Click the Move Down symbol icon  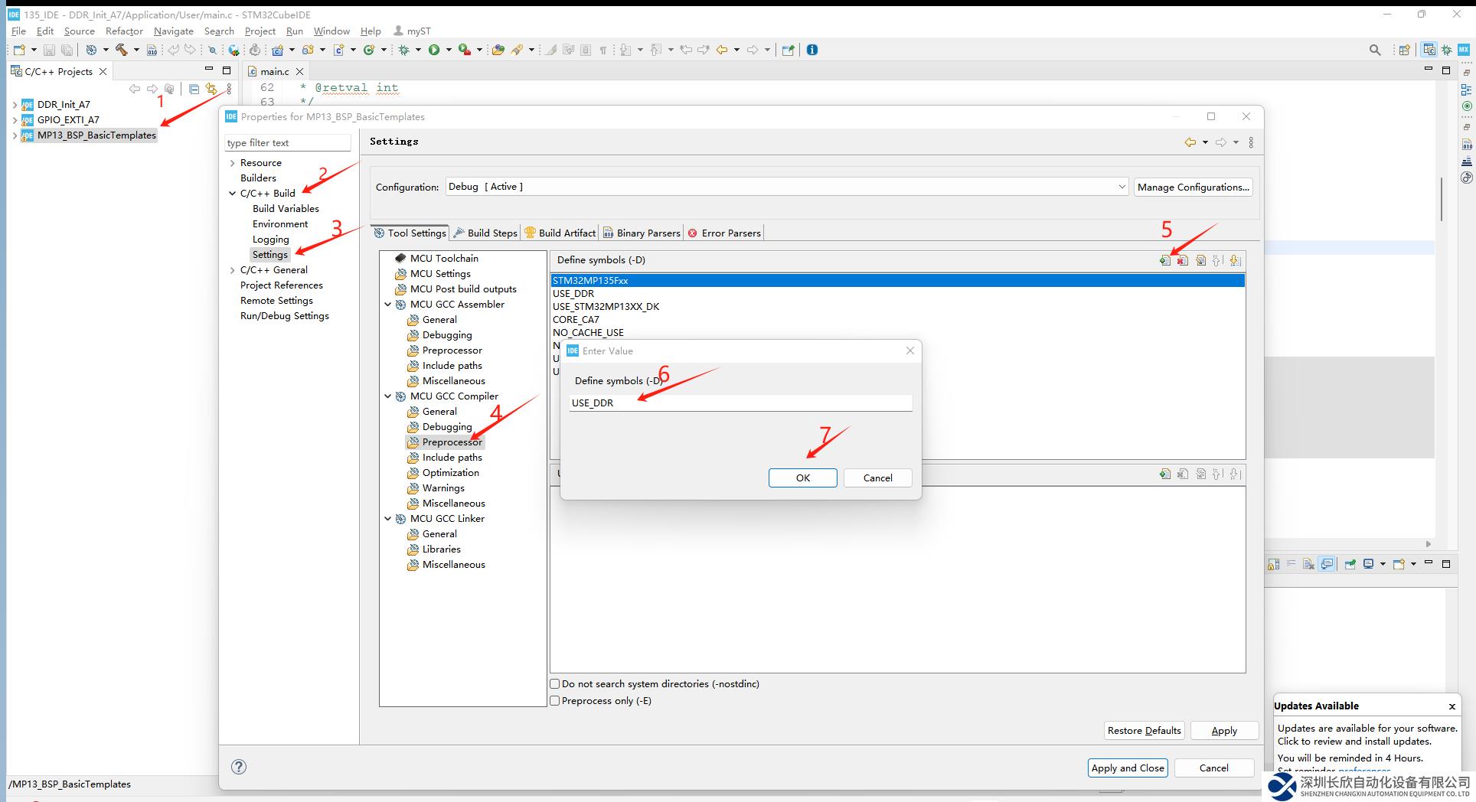click(x=1234, y=260)
